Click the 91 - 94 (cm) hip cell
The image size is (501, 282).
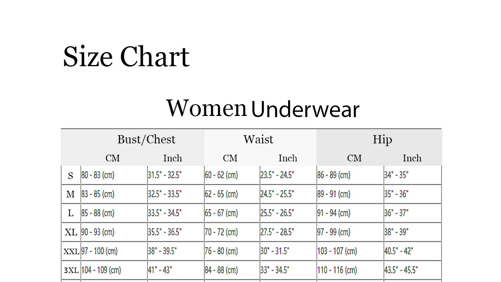(x=333, y=213)
